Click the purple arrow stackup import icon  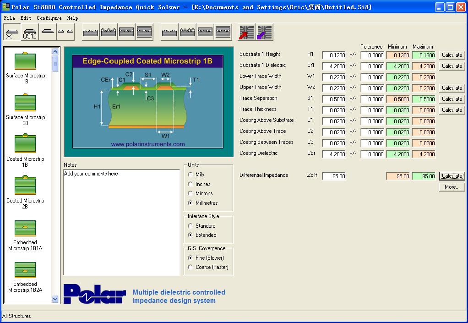264,32
